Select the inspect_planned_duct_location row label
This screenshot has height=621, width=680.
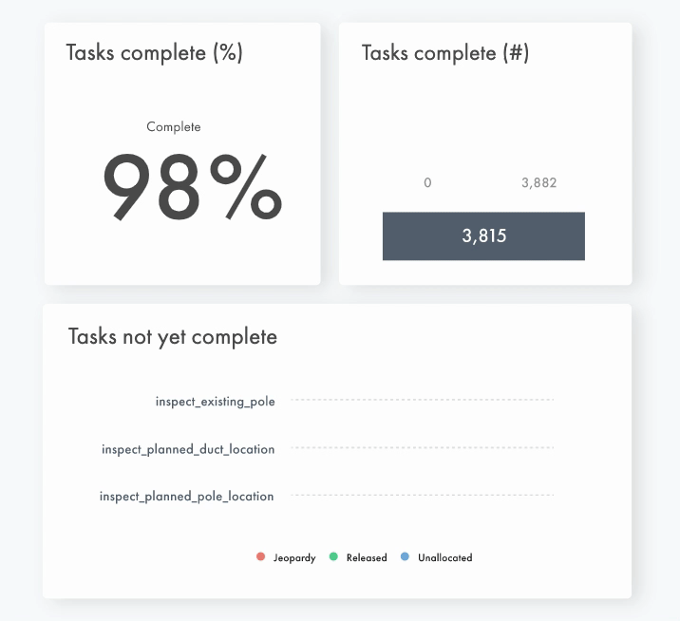[188, 449]
